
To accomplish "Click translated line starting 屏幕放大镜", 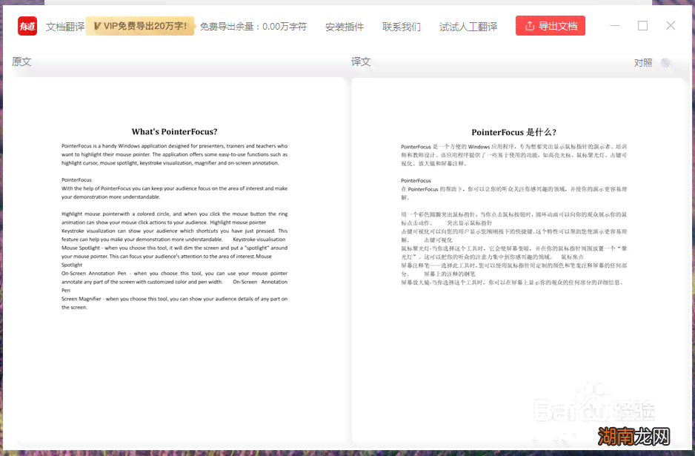I will (512, 282).
